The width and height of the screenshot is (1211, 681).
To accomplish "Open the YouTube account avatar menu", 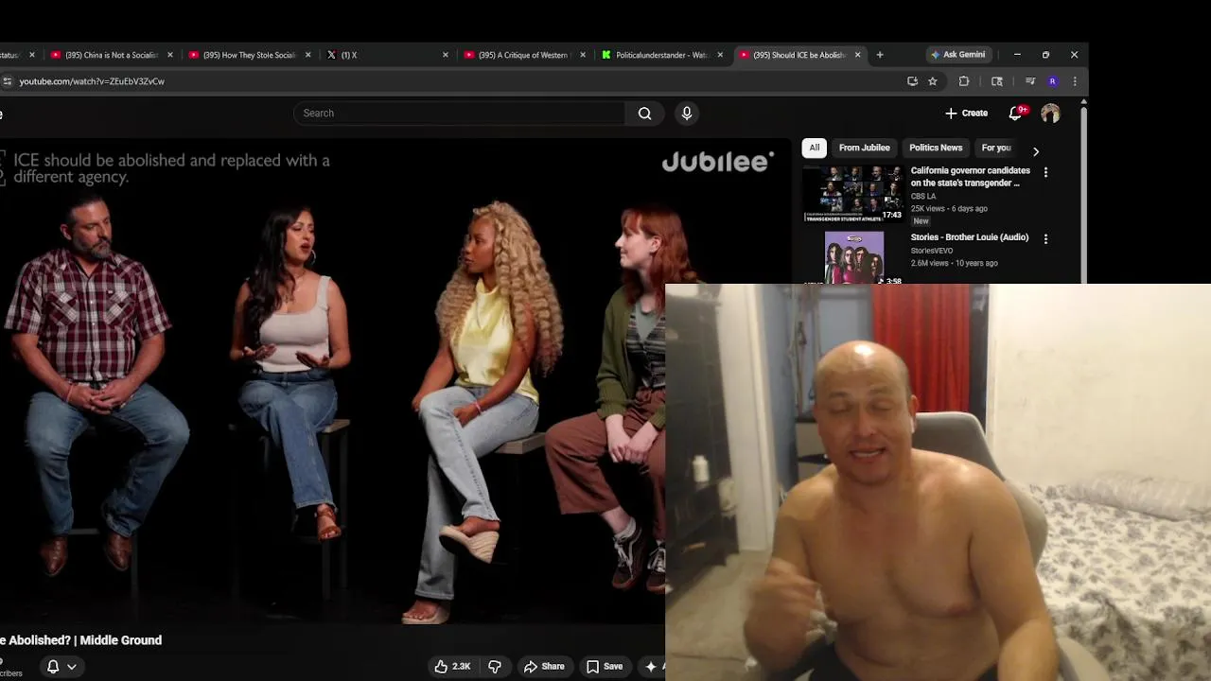I will point(1050,113).
